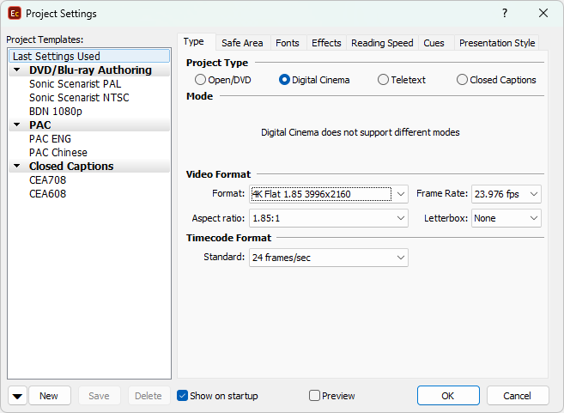Screen dimensions: 564x413
Task: Click the black arrow menu button beside New
Action: coord(17,396)
